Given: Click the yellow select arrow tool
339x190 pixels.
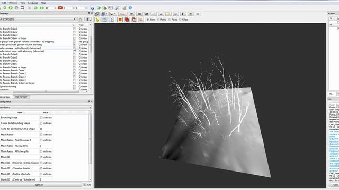Looking at the screenshot, I should pyautogui.click(x=97, y=20).
